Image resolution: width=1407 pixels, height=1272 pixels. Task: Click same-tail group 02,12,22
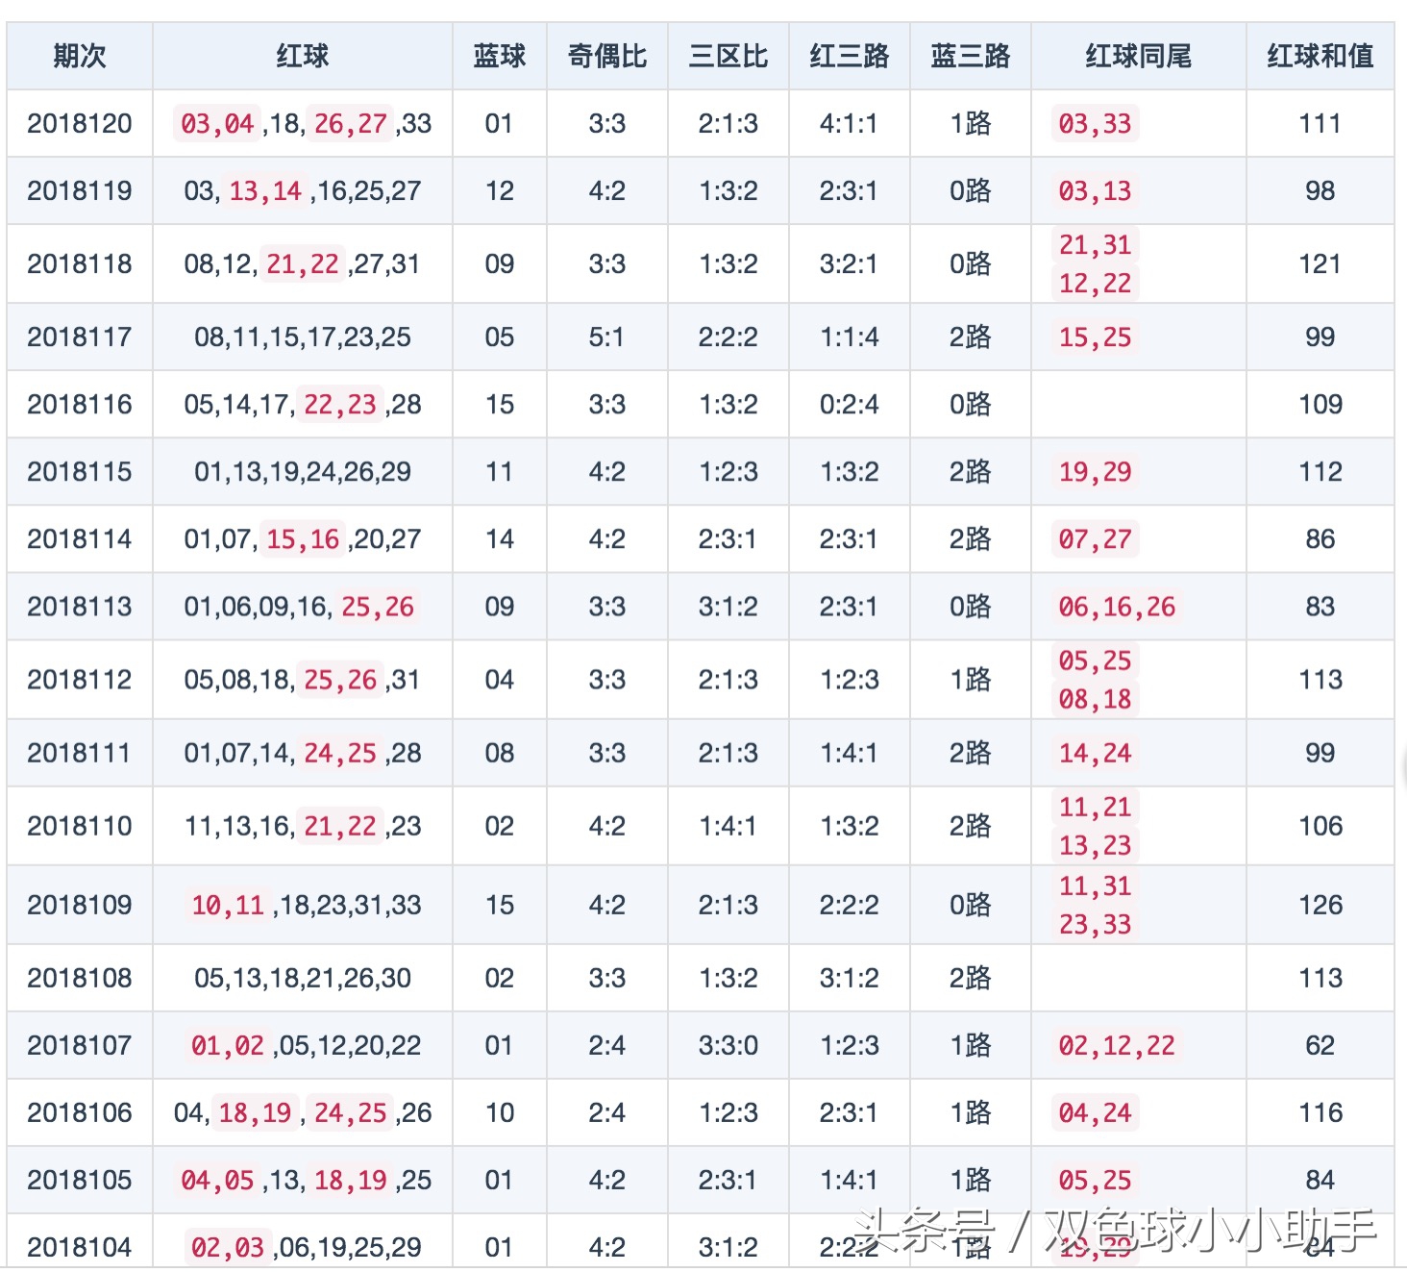pos(1117,1045)
